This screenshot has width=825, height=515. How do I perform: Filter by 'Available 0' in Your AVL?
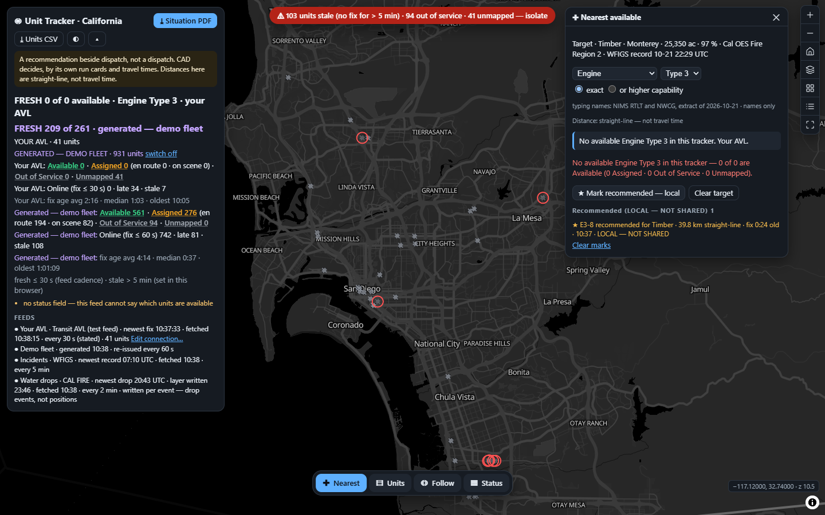point(66,165)
